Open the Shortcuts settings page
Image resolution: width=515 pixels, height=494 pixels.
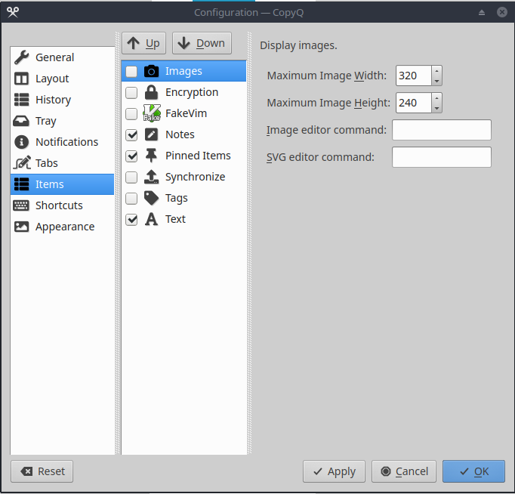coord(62,205)
